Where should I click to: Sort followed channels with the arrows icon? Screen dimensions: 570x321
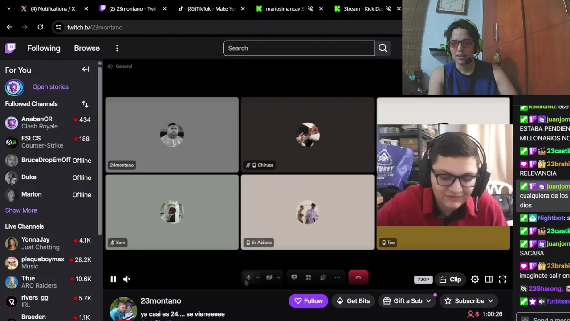[85, 104]
